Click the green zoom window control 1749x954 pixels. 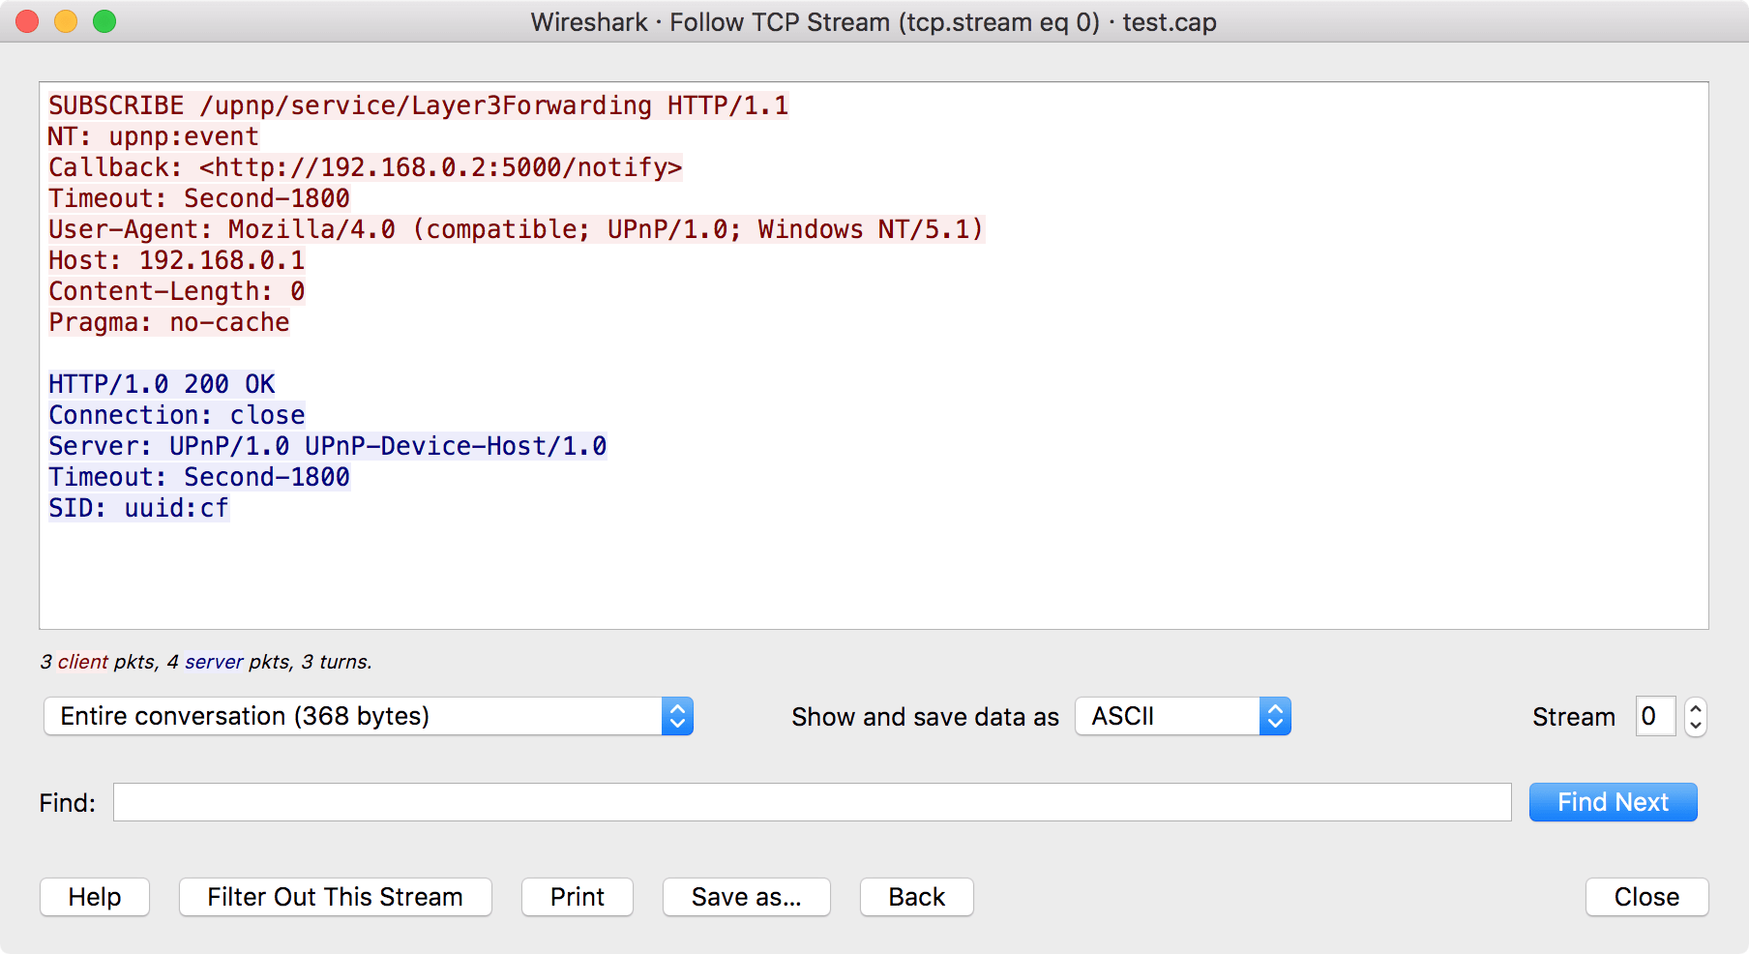tap(104, 20)
